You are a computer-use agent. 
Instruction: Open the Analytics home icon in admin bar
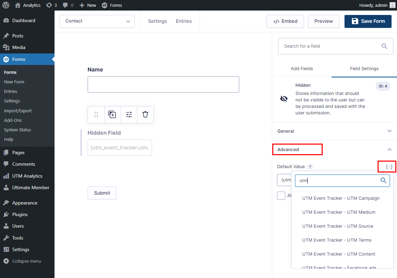click(x=18, y=5)
